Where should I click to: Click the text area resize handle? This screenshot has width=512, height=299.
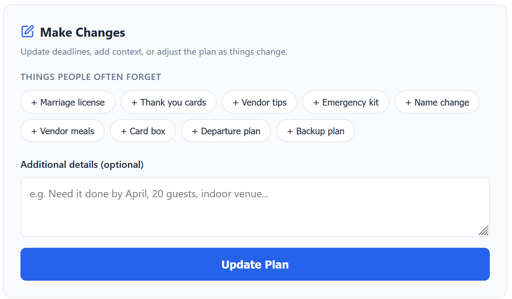484,230
